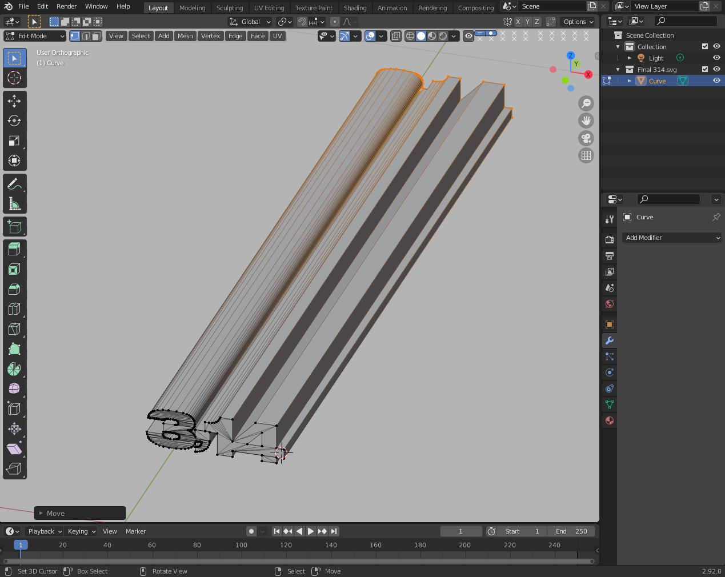
Task: Select the Extrude Region tool
Action: [14, 248]
